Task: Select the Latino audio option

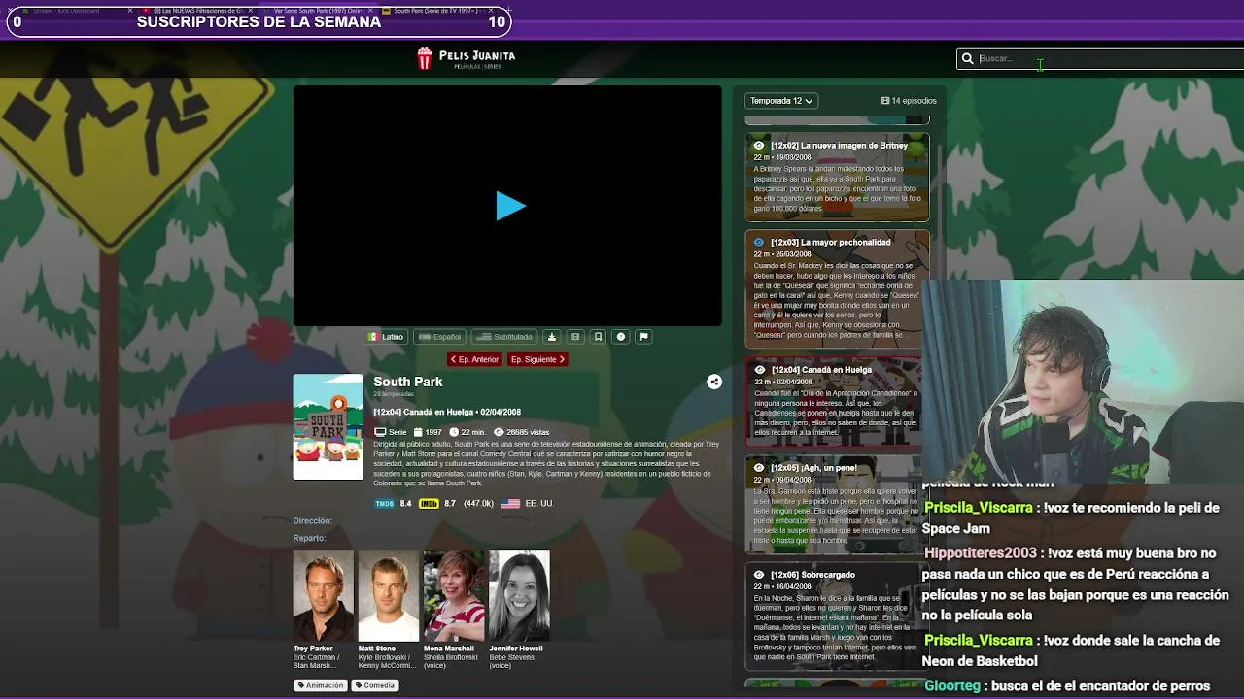Action: pos(386,337)
